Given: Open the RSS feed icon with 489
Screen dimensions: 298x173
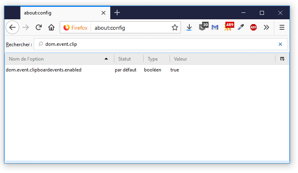Looking at the screenshot, I should 229,26.
